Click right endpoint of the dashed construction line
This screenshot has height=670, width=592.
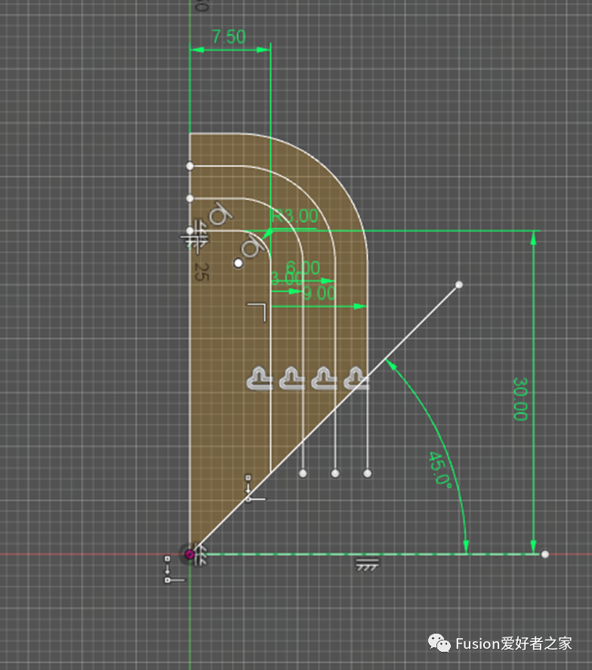tap(545, 554)
